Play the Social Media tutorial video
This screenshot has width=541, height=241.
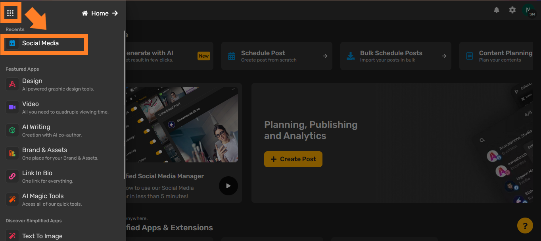coord(228,185)
